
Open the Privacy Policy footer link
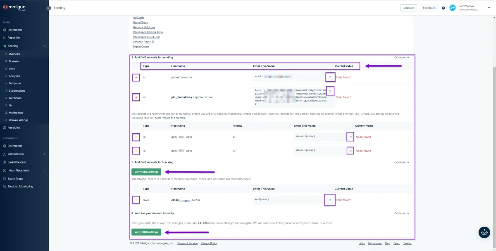tap(209, 243)
